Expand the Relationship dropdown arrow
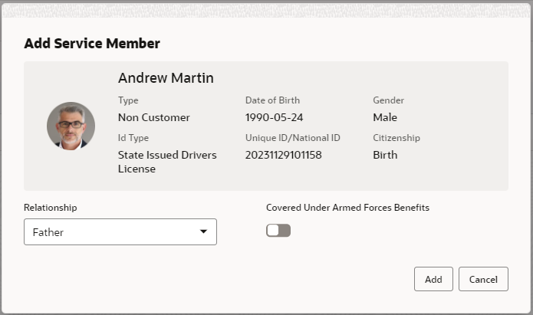Viewport: 533px width, 315px height. 203,231
